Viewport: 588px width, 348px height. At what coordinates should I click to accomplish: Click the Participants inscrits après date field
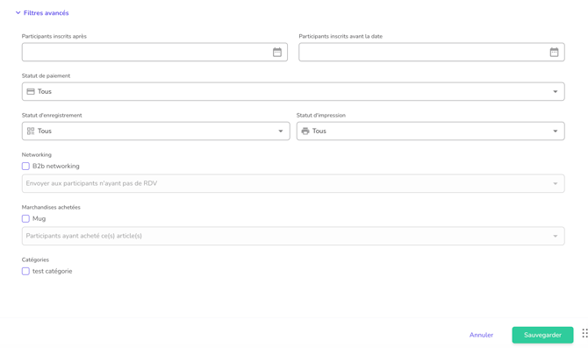[154, 52]
